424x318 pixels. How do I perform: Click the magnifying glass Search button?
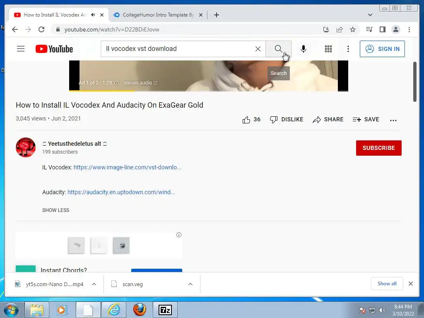pyautogui.click(x=279, y=49)
